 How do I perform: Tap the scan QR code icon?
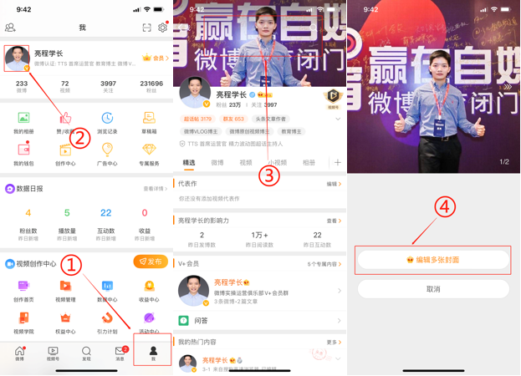point(147,28)
